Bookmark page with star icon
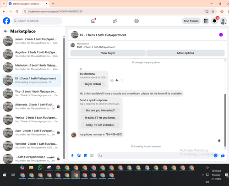Viewport: 229px width, 186px height. [x=213, y=11]
